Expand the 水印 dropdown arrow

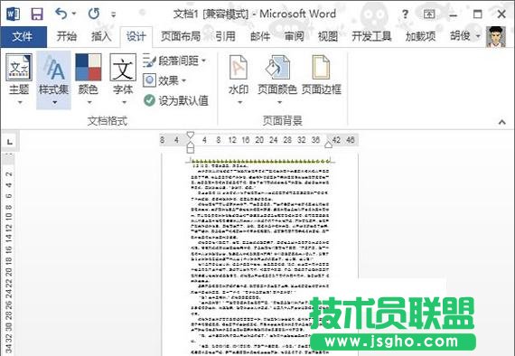pyautogui.click(x=239, y=102)
